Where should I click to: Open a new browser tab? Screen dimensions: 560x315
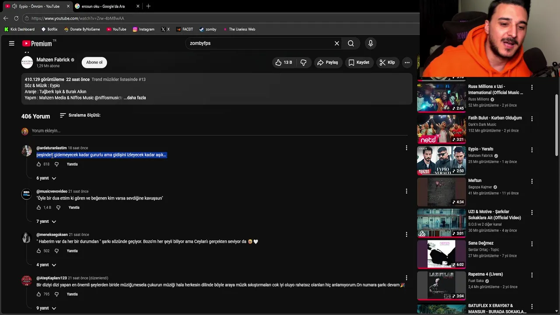coord(148,6)
